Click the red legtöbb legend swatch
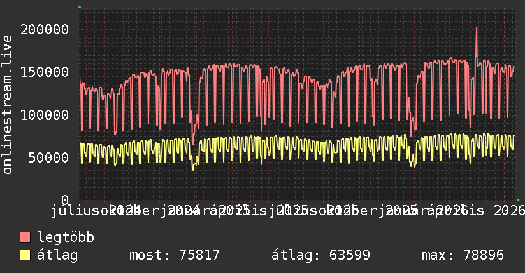525x273 pixels. point(25,237)
